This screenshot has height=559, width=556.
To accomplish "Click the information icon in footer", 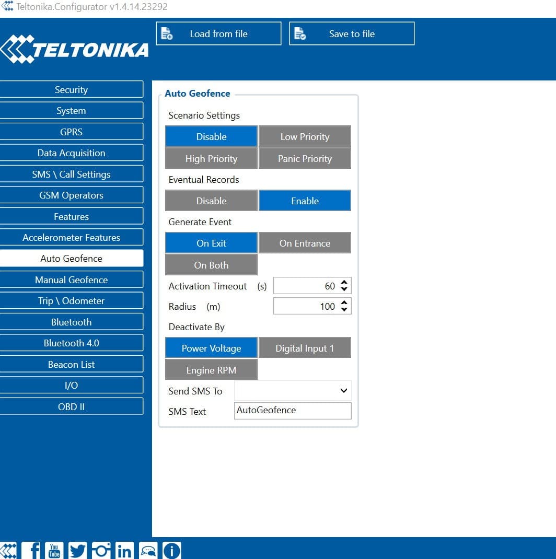I will click(x=172, y=550).
